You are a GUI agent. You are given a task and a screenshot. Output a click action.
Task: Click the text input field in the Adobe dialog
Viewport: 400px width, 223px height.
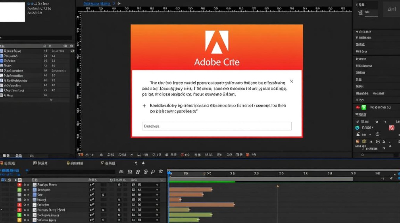(217, 126)
